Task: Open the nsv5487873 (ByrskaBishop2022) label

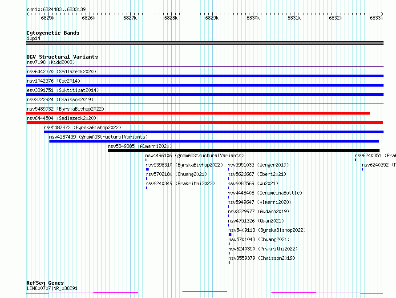Action: click(x=82, y=127)
